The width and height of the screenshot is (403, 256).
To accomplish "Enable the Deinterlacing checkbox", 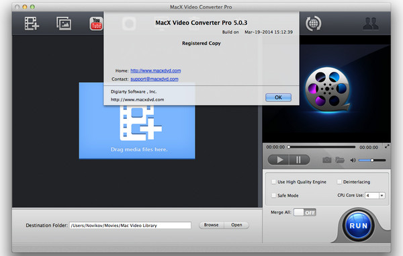I will tap(339, 181).
